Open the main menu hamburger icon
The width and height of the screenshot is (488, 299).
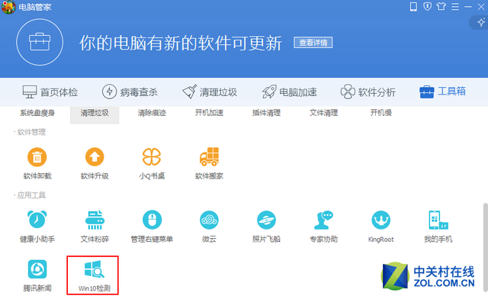point(455,7)
